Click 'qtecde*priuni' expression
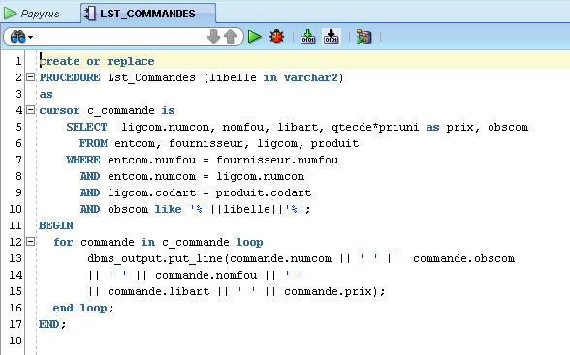Viewport: 570px width, 355px height. point(375,128)
